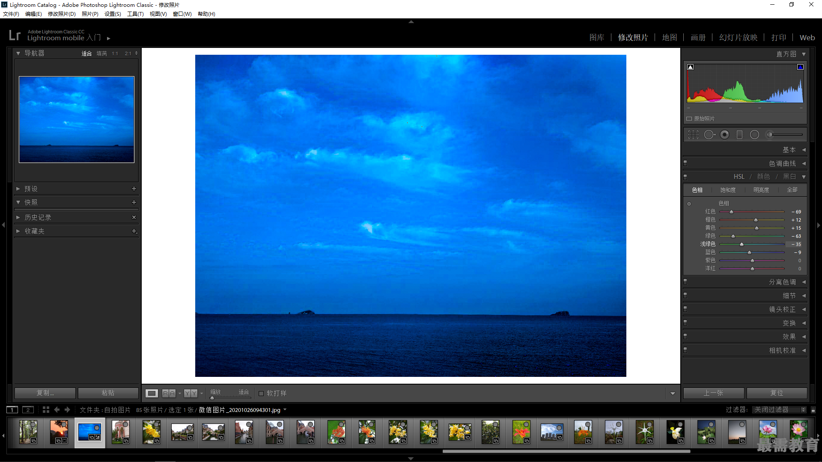Click the navigator preview image
Image resolution: width=822 pixels, height=462 pixels.
77,119
